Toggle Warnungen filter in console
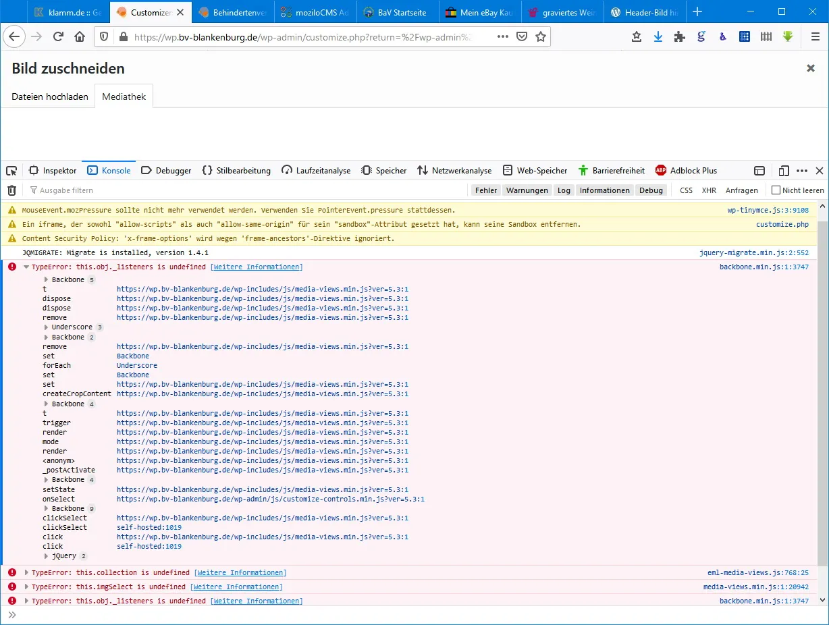Viewport: 829px width, 625px height. point(527,190)
